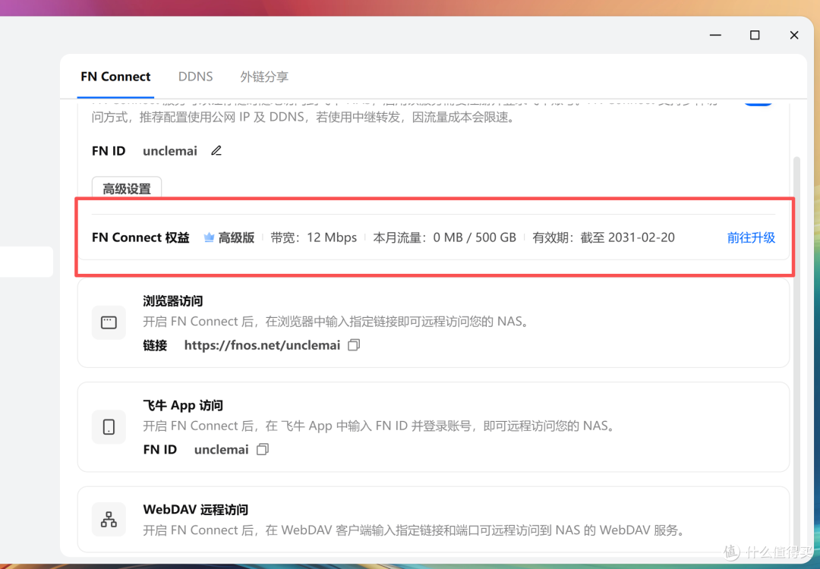Select the 带宽: 12 Mbps text
Viewport: 820px width, 569px height.
(x=314, y=237)
